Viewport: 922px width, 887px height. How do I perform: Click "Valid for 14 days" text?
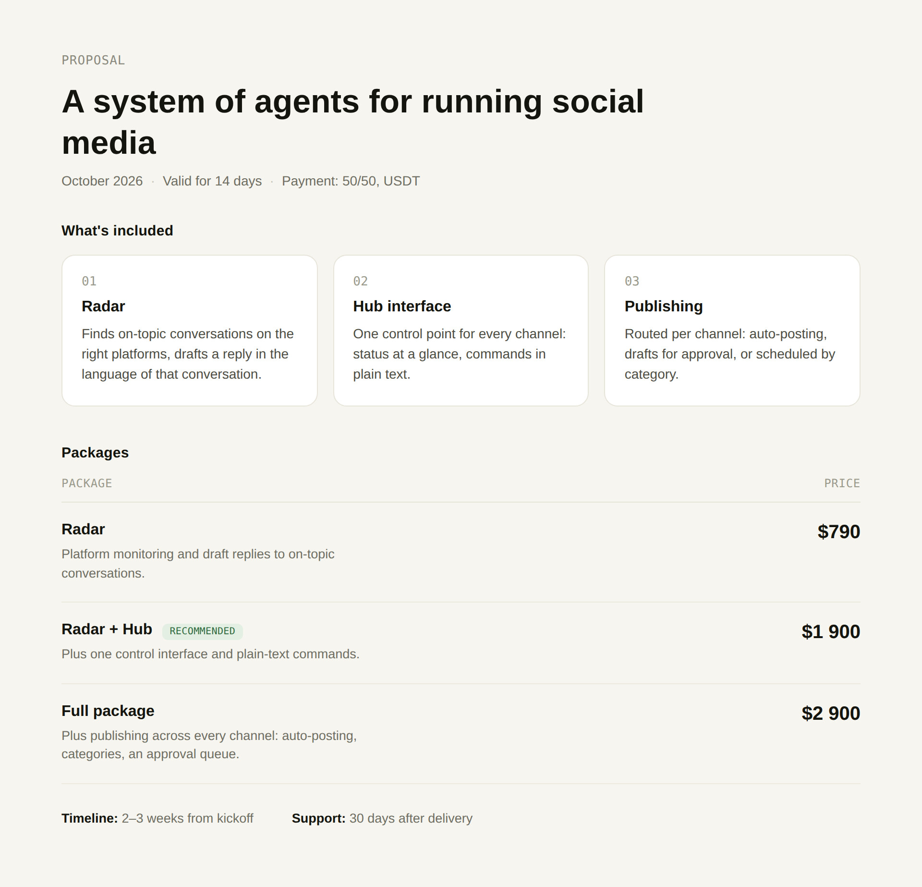coord(212,181)
